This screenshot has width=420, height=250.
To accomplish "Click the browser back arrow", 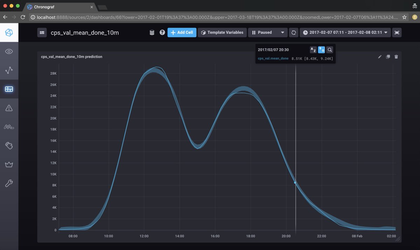I will [5, 17].
